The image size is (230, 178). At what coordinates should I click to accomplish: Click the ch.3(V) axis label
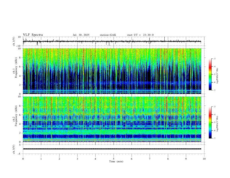click(x=14, y=149)
